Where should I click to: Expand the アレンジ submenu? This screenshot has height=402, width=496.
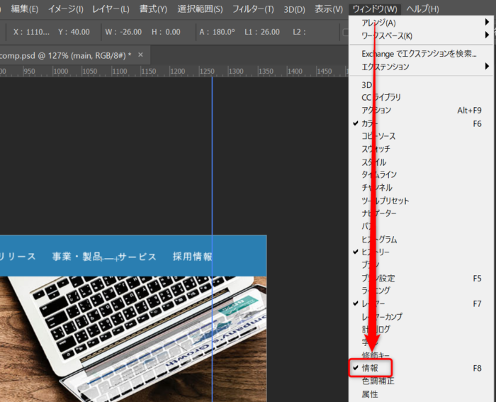(x=379, y=23)
